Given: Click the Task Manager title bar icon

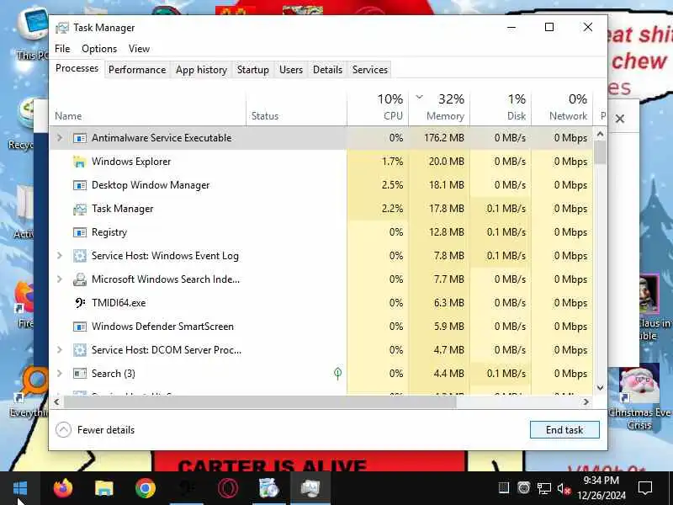Looking at the screenshot, I should [x=62, y=28].
